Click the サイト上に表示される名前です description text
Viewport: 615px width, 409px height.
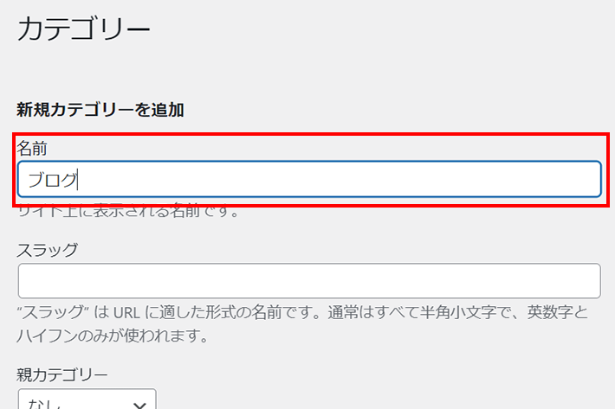(129, 212)
